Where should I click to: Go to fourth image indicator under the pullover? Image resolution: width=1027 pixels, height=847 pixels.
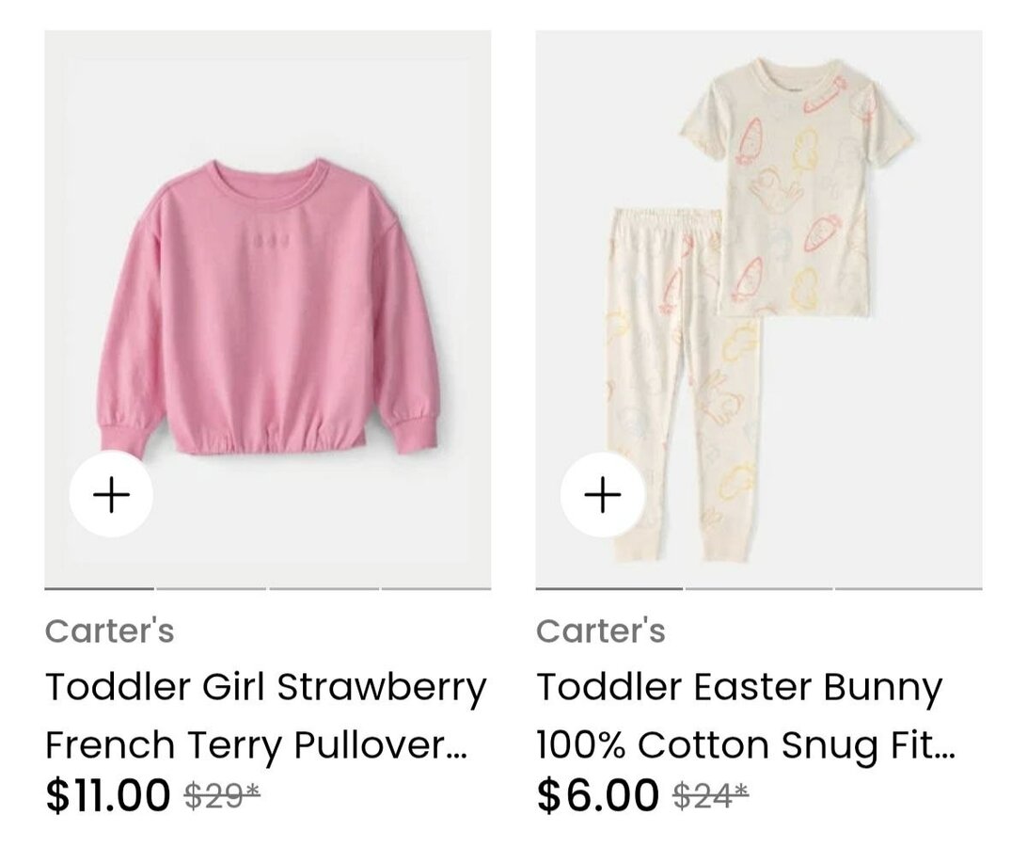coord(435,588)
